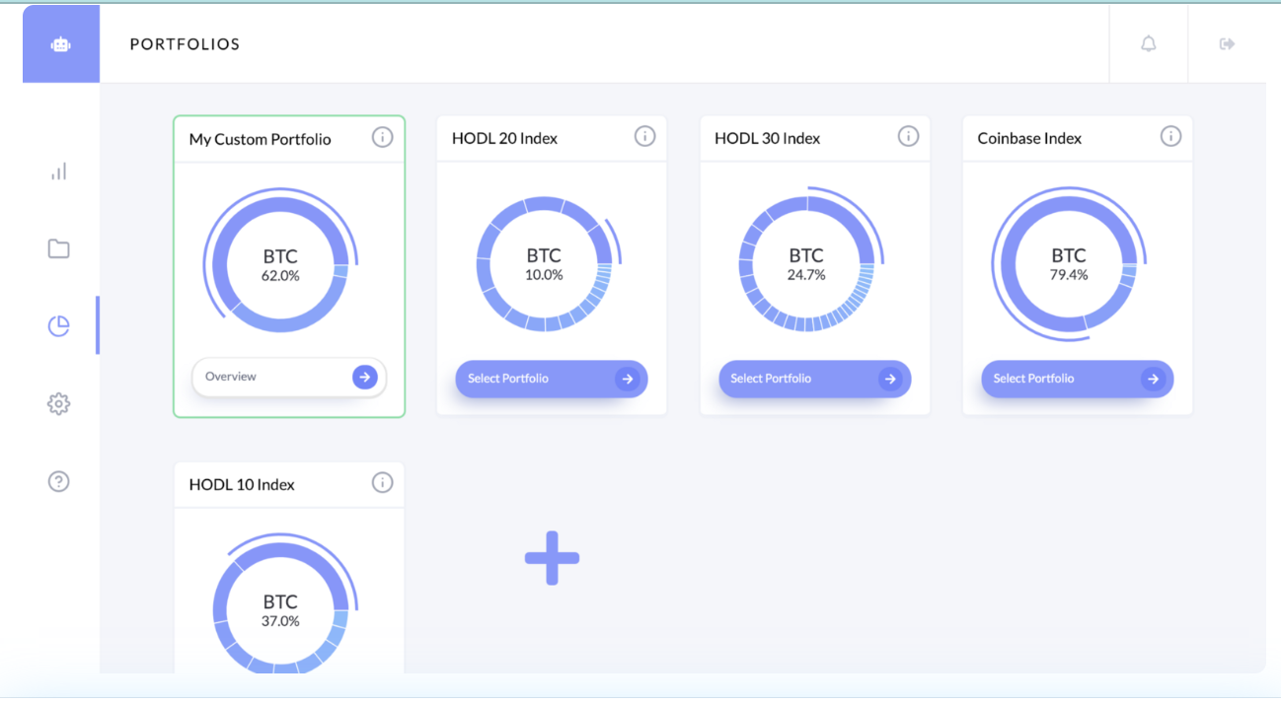
Task: Click the HODL 20 Index title
Action: coord(504,138)
